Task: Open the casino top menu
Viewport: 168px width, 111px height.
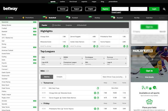Action: [62, 1]
